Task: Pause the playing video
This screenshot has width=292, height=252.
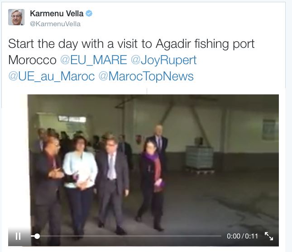Action: 18,236
